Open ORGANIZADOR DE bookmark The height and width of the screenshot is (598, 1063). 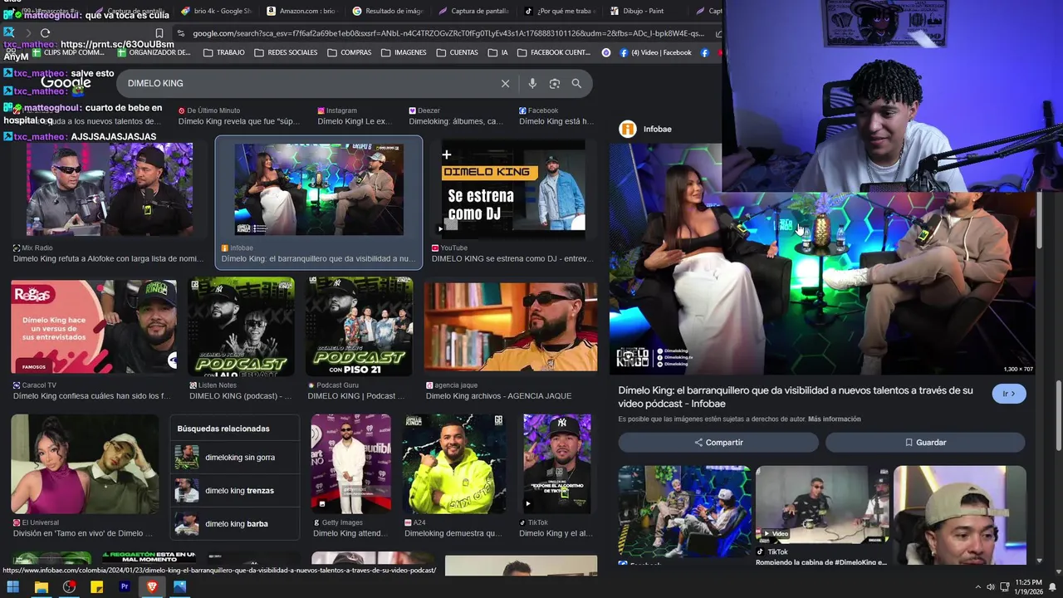154,52
